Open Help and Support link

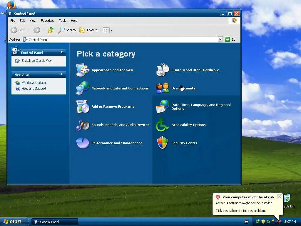pos(34,89)
